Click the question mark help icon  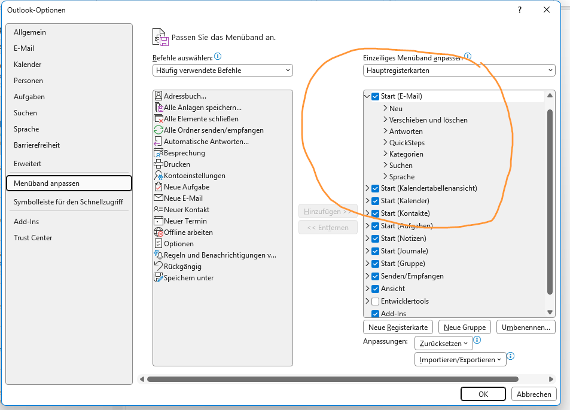(520, 10)
